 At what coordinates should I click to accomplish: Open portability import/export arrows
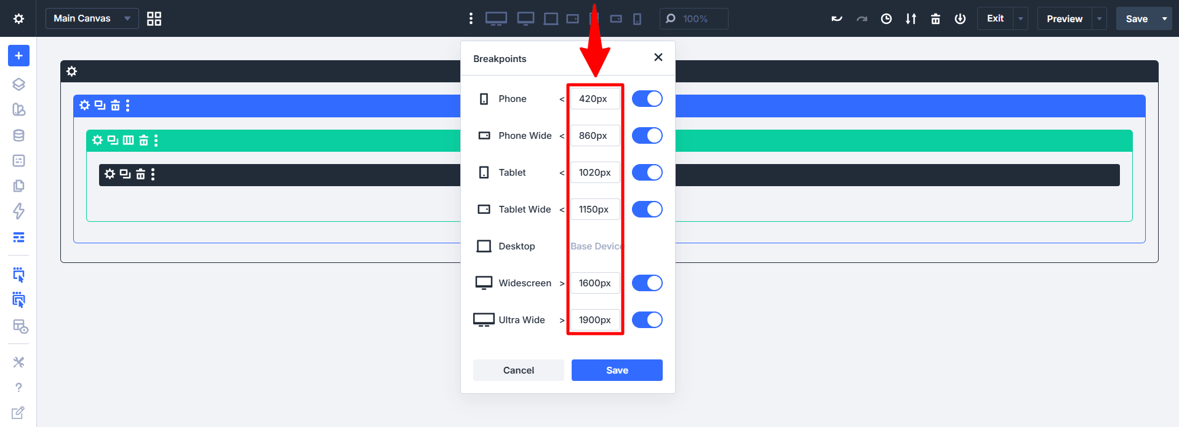click(x=911, y=18)
